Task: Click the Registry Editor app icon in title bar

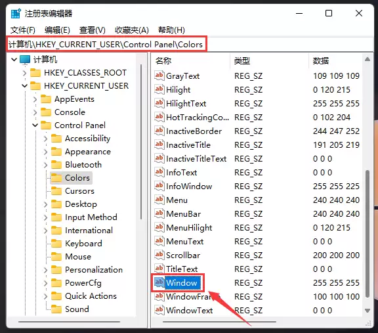Action: (16, 14)
